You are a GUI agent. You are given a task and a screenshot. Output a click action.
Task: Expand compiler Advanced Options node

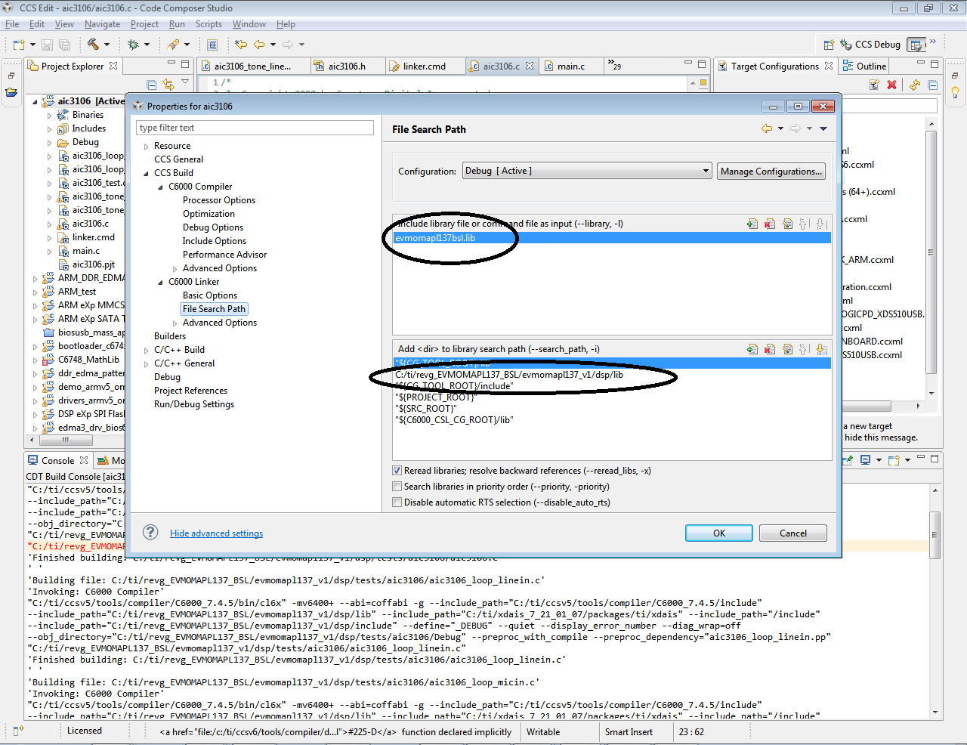pos(175,269)
